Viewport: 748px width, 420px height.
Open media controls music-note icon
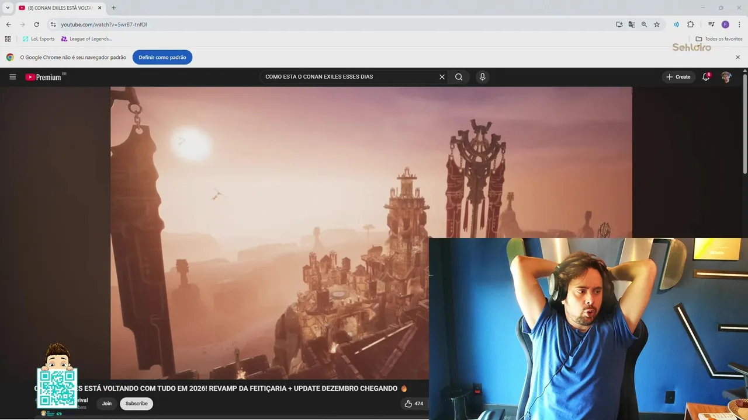[711, 24]
